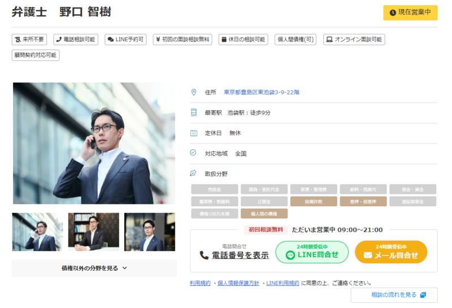Show phone number via 電話番号を表示
The width and height of the screenshot is (452, 308).
click(240, 255)
